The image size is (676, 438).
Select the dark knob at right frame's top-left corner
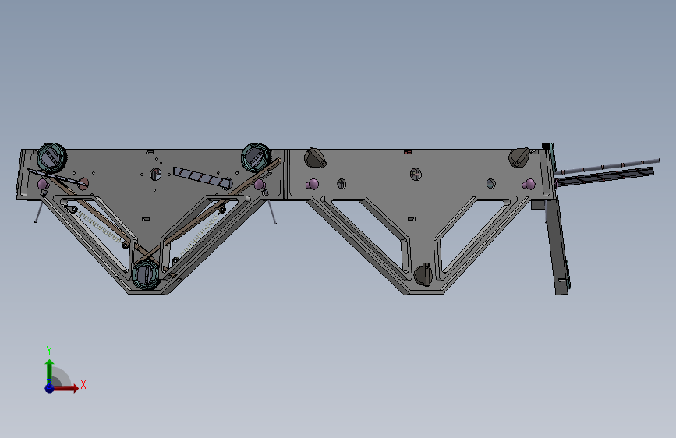coord(315,157)
